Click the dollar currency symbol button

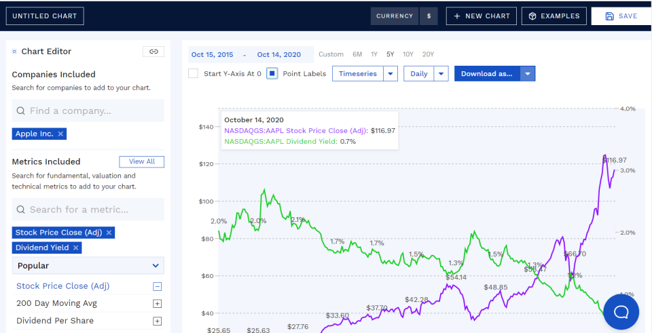click(x=429, y=16)
